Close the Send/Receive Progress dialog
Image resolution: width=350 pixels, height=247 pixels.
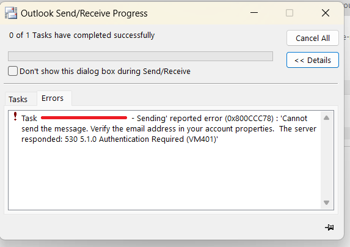(x=326, y=13)
